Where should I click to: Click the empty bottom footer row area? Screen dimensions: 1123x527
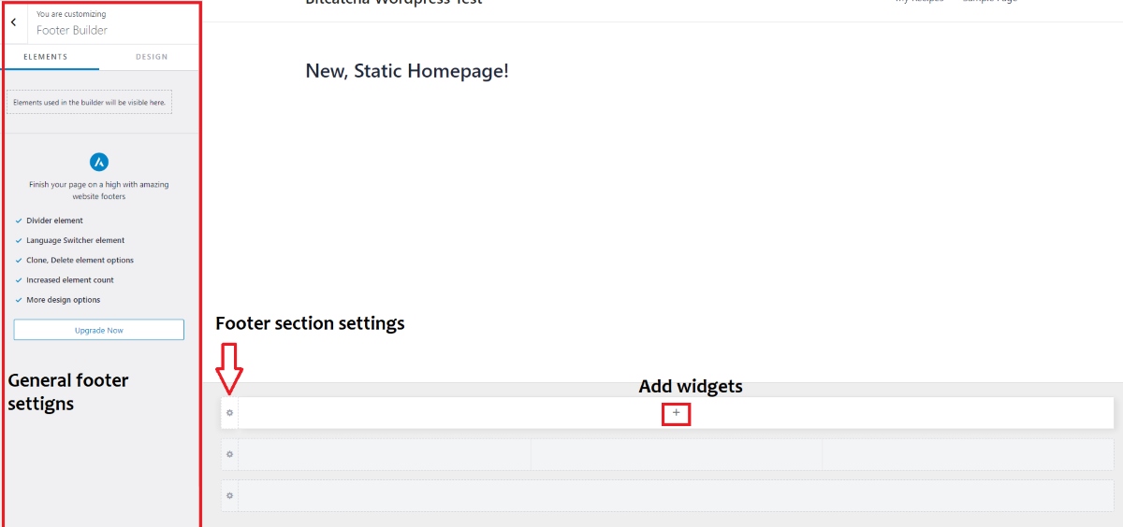[x=676, y=495]
